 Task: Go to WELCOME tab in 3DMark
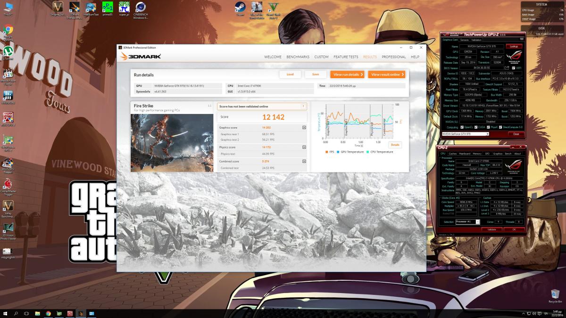coord(273,57)
